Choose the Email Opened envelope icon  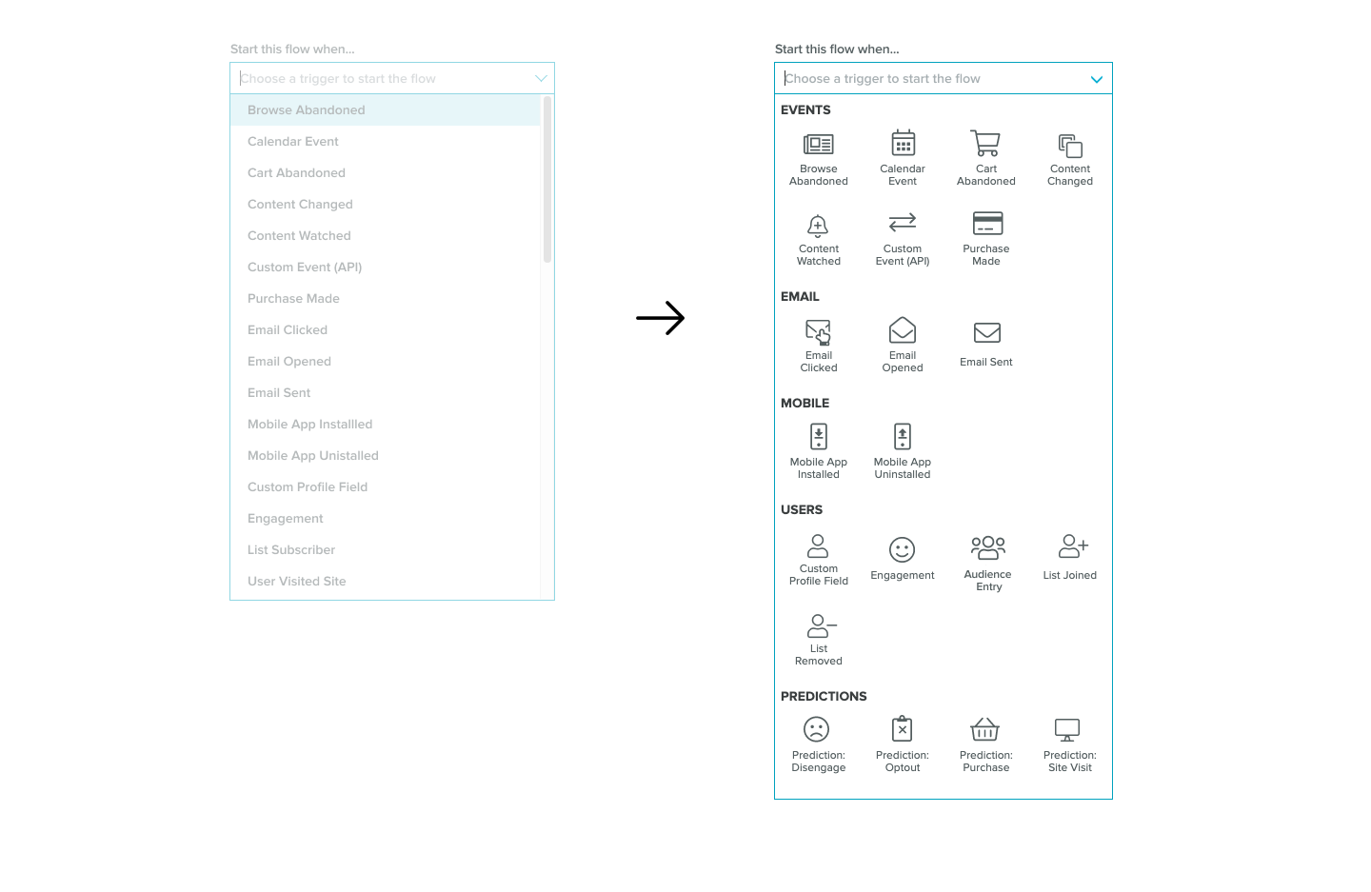pos(902,331)
